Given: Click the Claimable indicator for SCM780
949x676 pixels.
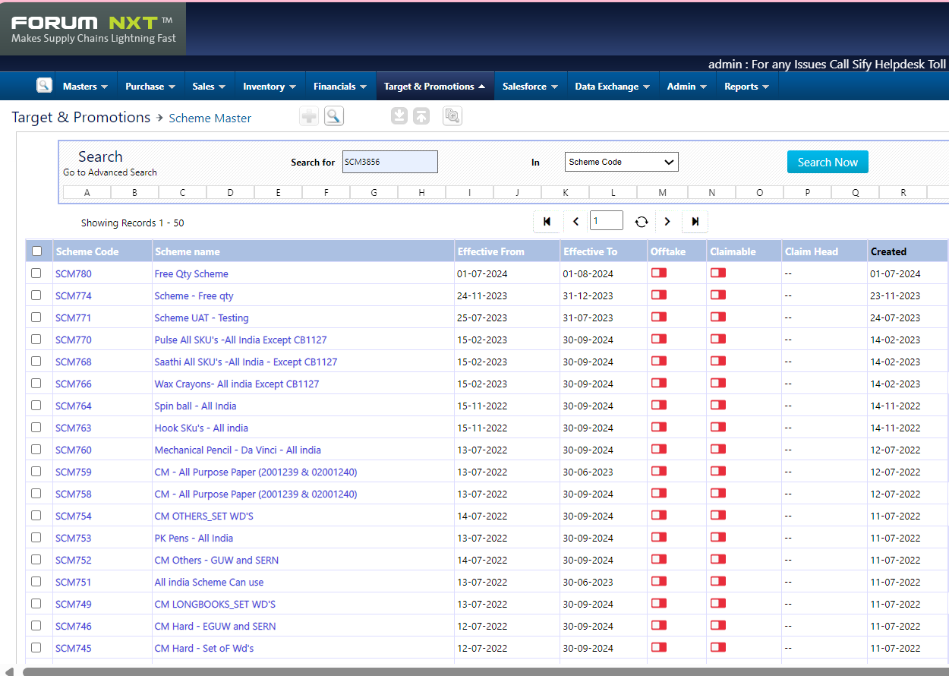Looking at the screenshot, I should [717, 273].
